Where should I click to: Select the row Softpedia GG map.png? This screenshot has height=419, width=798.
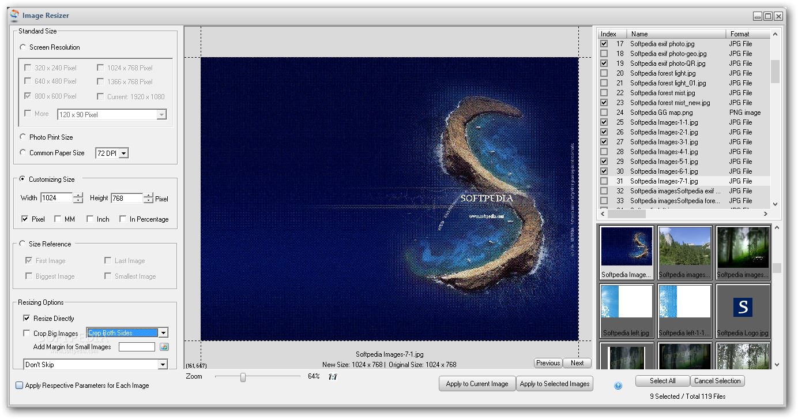[x=683, y=113]
